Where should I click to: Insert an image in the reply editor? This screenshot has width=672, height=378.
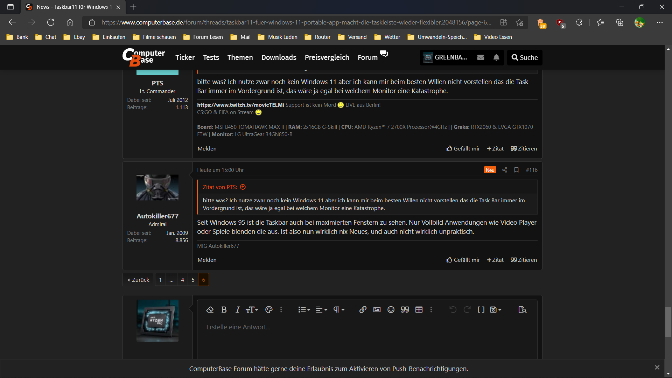[x=377, y=310]
